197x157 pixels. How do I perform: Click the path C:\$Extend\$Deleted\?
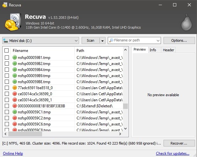pos(95,106)
